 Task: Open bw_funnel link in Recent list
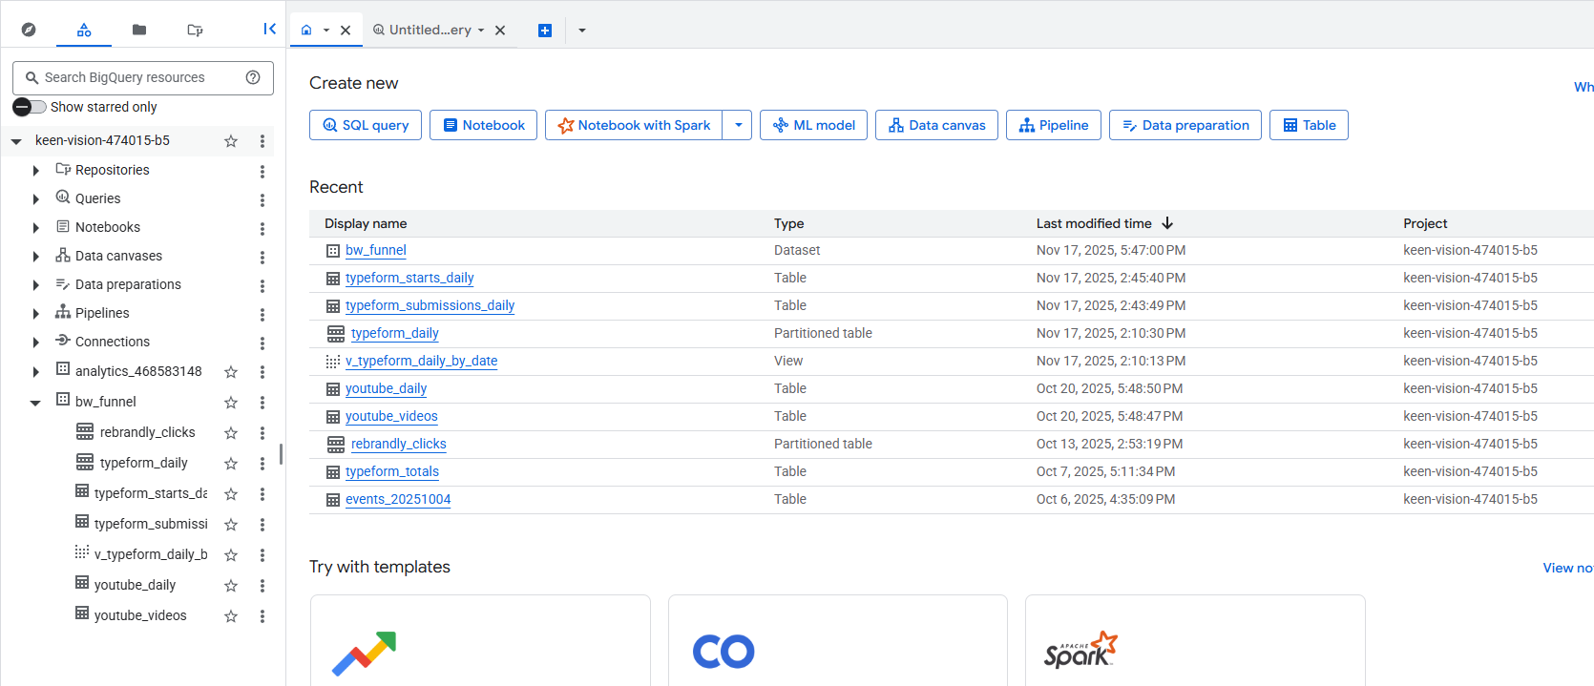pos(376,250)
